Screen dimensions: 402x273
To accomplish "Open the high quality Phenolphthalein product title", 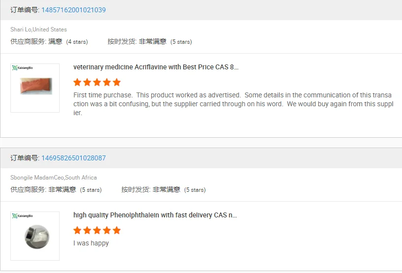I will (x=155, y=215).
